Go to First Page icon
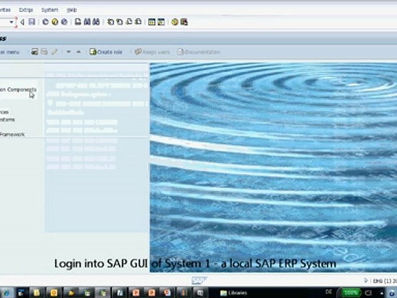 (110, 22)
